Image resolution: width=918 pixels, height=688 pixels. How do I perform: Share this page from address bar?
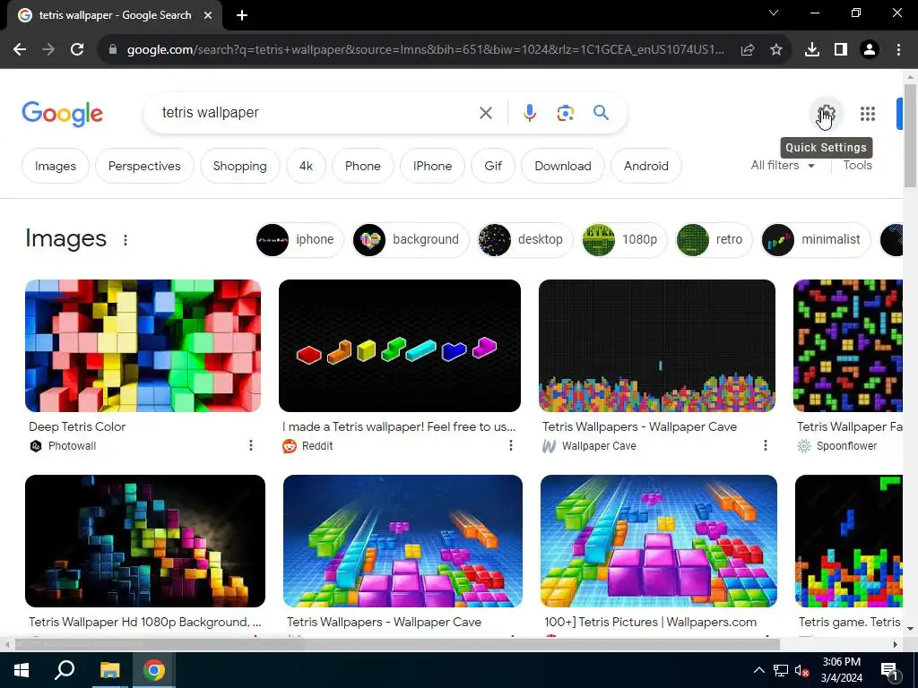pyautogui.click(x=747, y=50)
